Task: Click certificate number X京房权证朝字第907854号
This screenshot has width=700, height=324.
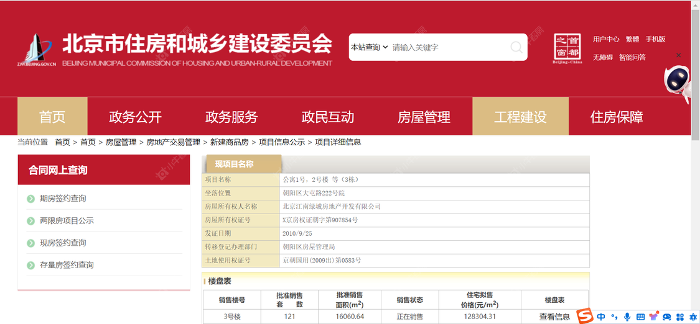Action: click(x=320, y=220)
